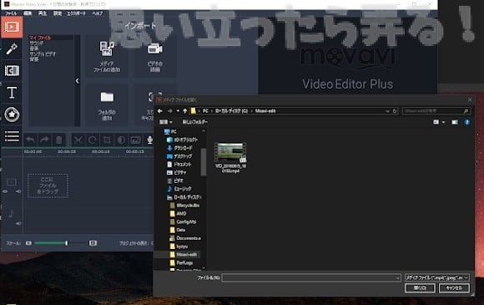
Task: Click the microphone record audio icon
Action: (x=149, y=140)
